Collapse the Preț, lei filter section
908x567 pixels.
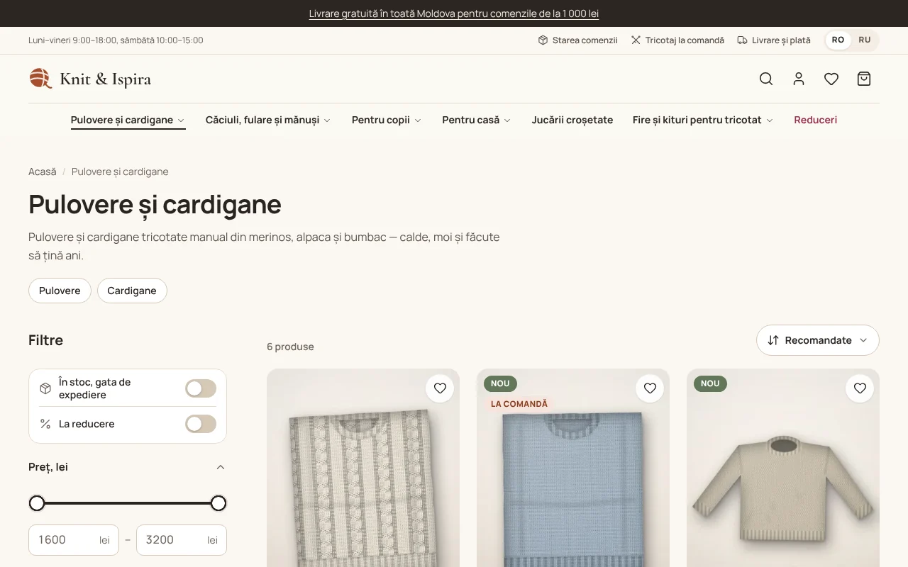[x=221, y=467]
